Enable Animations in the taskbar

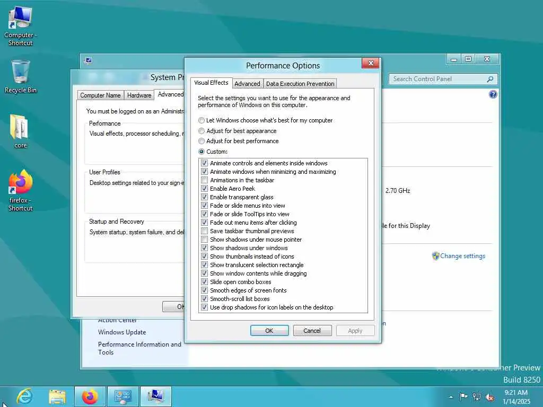tap(204, 180)
